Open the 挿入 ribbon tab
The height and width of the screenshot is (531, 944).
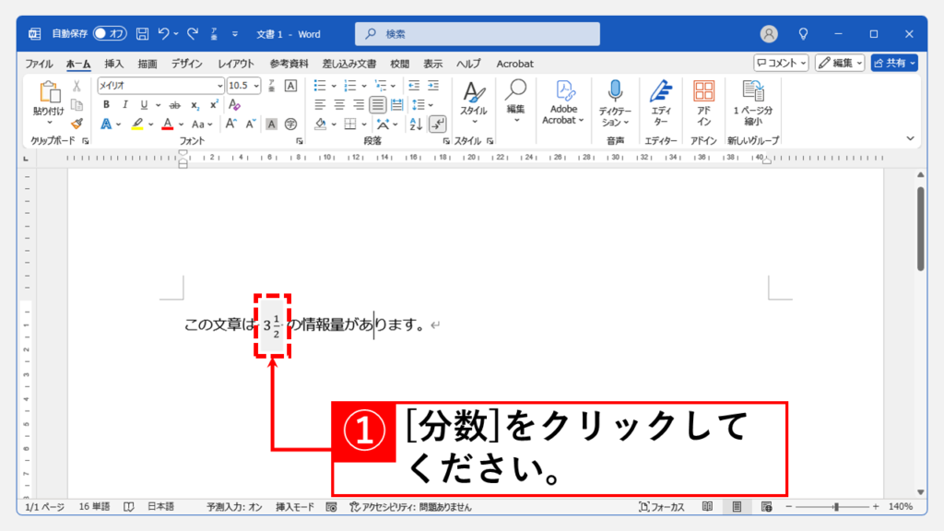(114, 64)
